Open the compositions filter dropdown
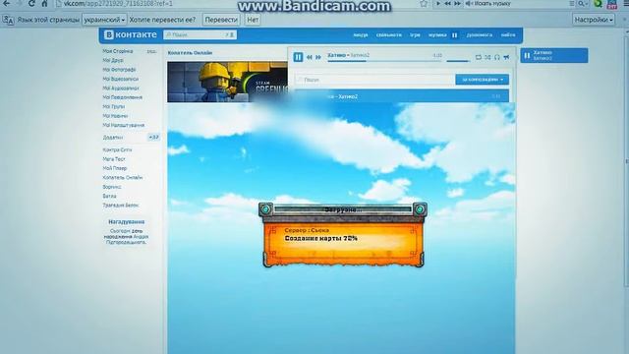 point(483,80)
